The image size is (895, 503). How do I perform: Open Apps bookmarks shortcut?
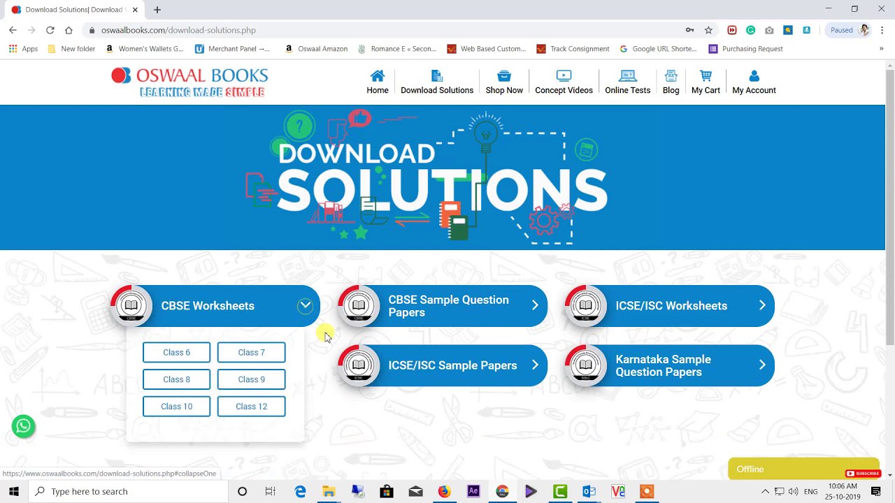click(23, 49)
